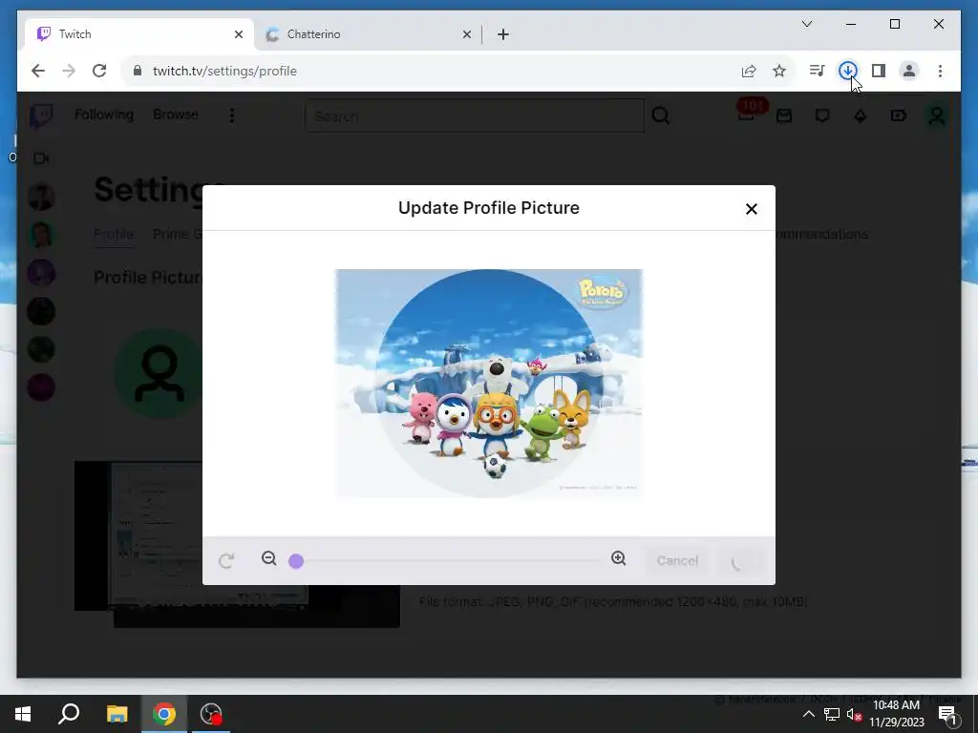Open File Explorer from taskbar

tap(117, 714)
